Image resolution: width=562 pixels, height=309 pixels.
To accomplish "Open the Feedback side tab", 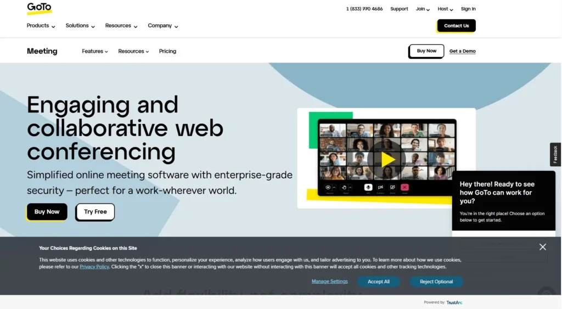I will (x=555, y=155).
